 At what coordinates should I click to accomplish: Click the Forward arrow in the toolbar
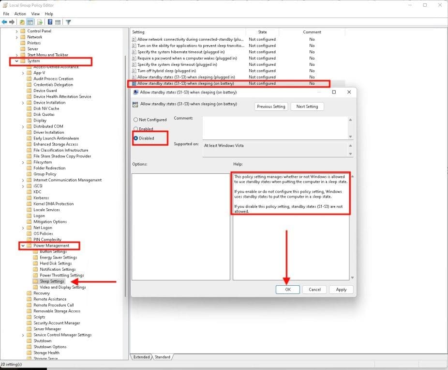(x=12, y=22)
